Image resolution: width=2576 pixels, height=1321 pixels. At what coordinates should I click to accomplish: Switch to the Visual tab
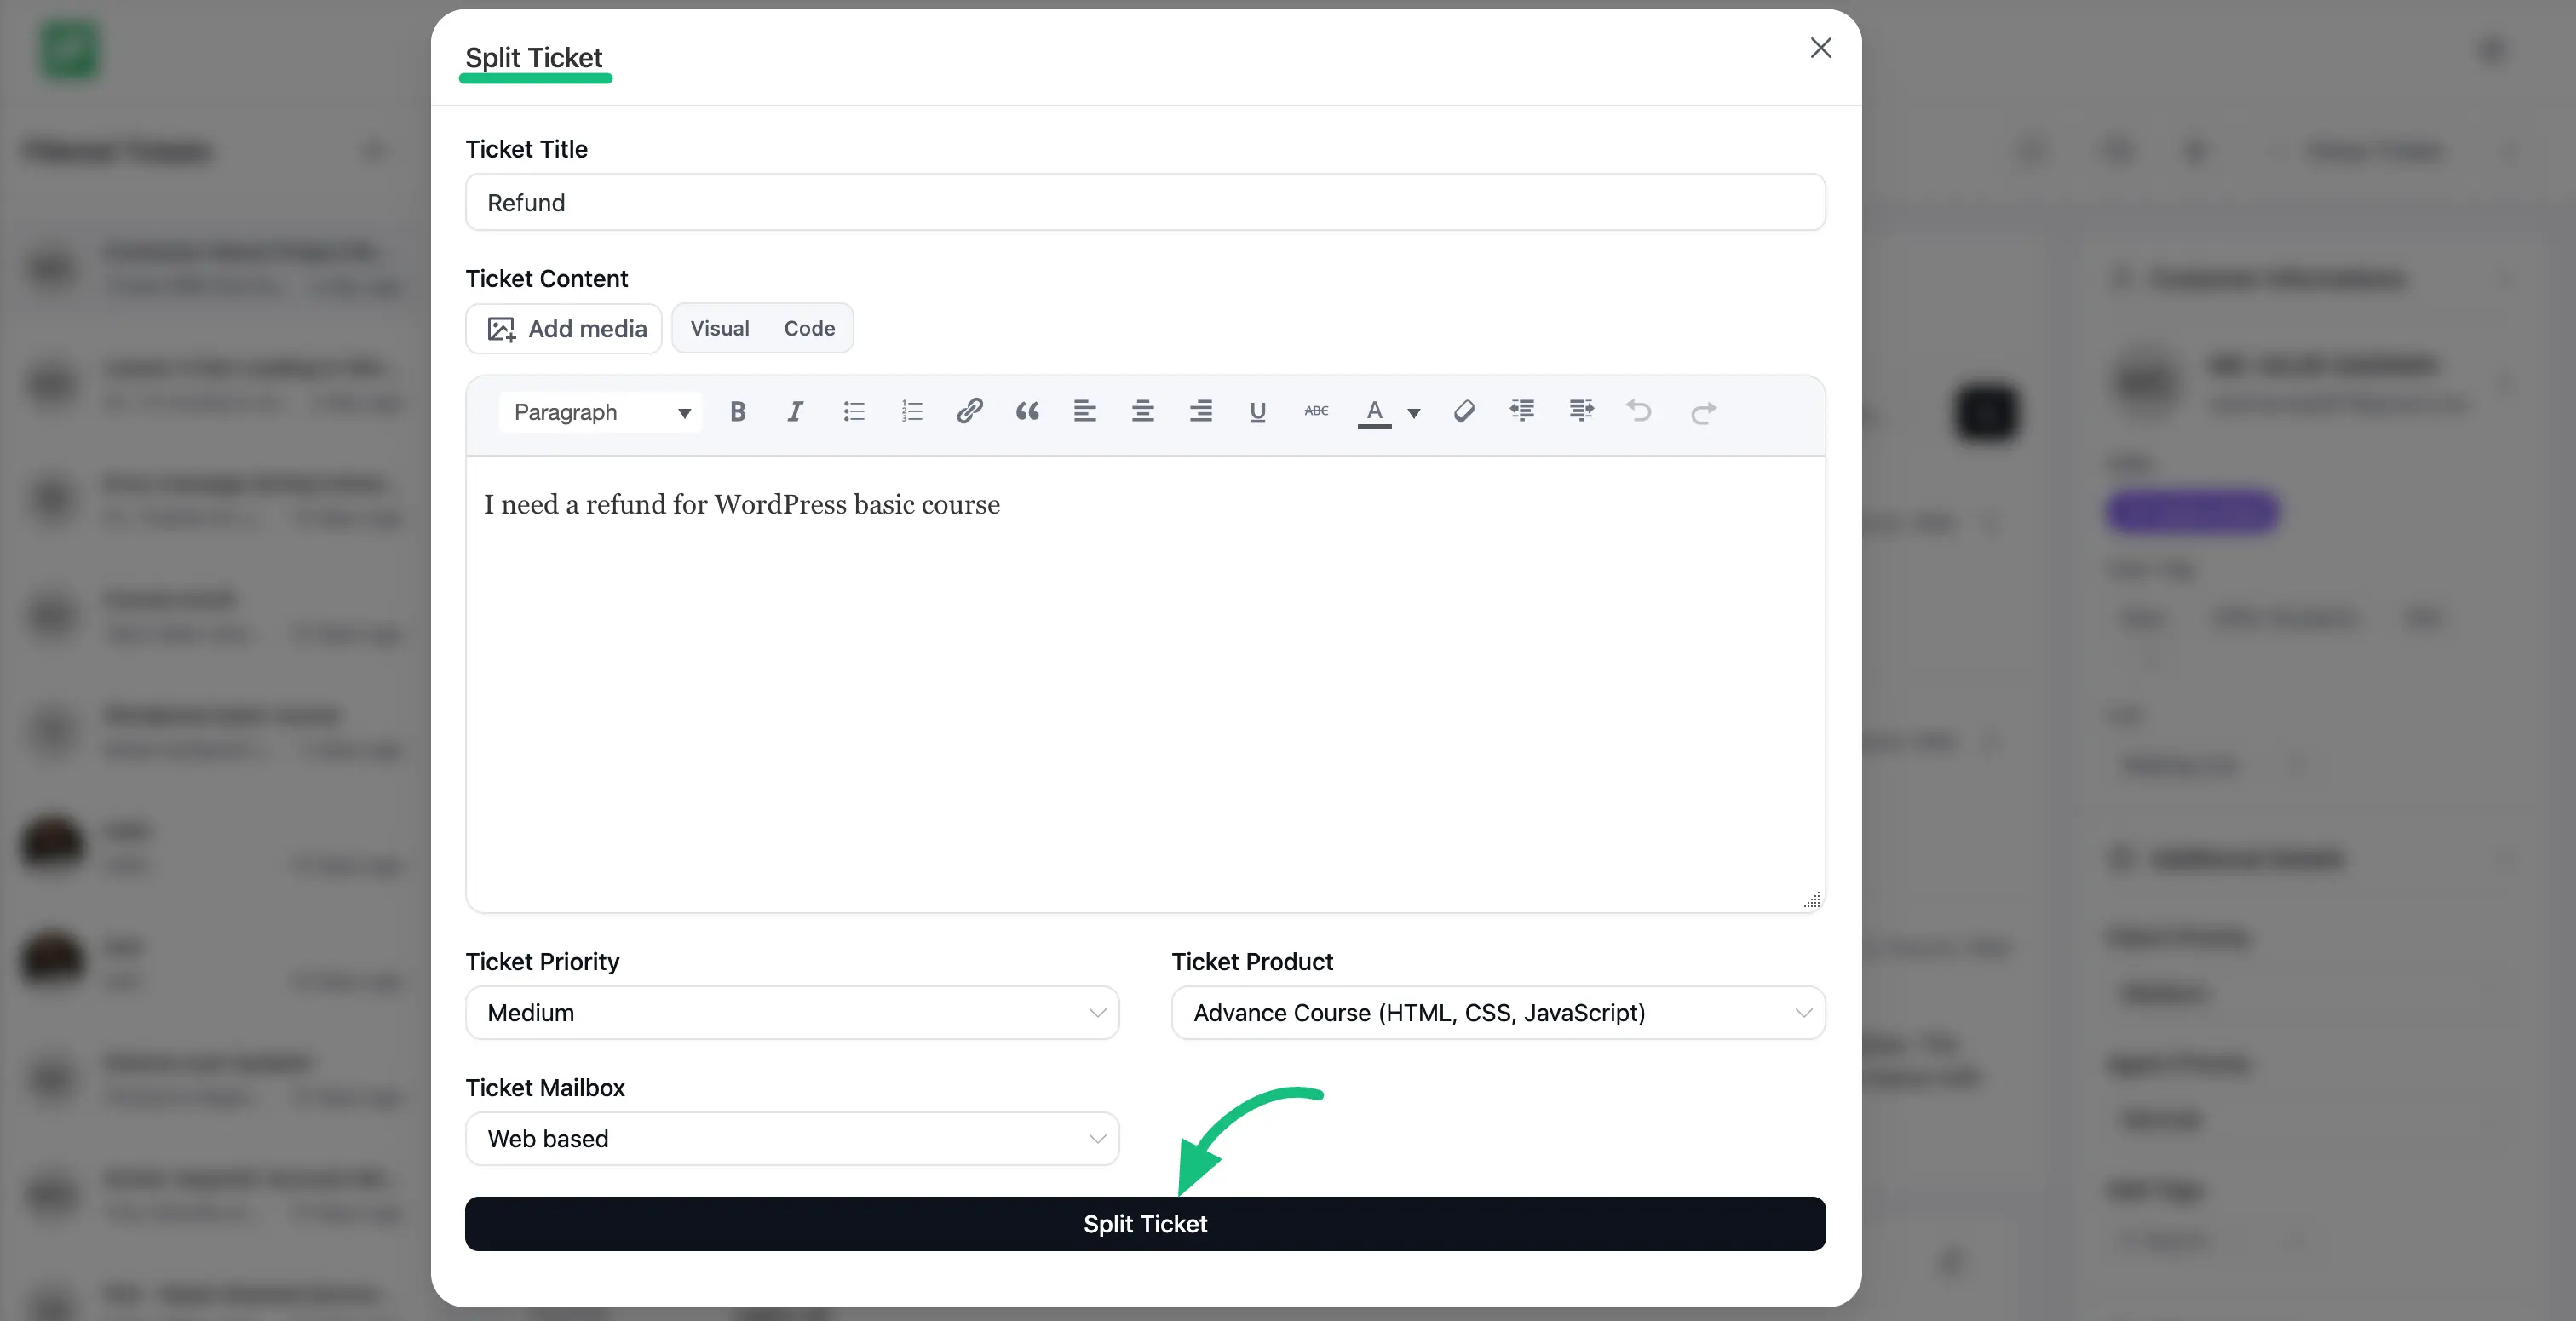[719, 328]
